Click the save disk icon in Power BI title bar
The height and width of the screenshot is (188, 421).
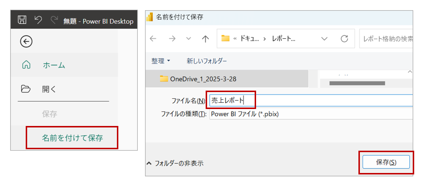[22, 20]
